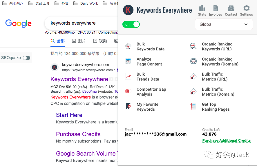Click the keywordseverywhere.com favicon in search result

[x=55, y=67]
